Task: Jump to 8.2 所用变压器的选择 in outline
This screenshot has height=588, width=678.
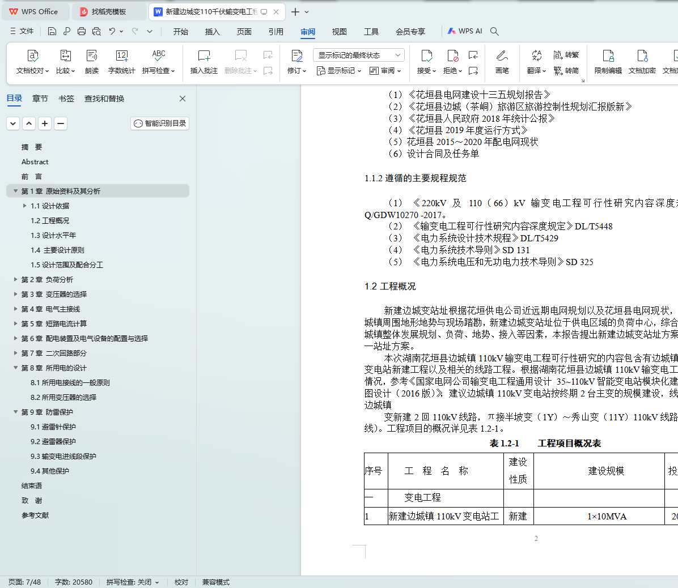Action: (63, 397)
